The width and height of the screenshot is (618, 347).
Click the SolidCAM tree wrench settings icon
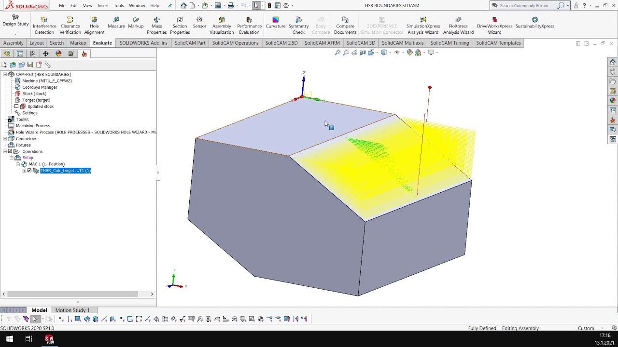[x=47, y=65]
